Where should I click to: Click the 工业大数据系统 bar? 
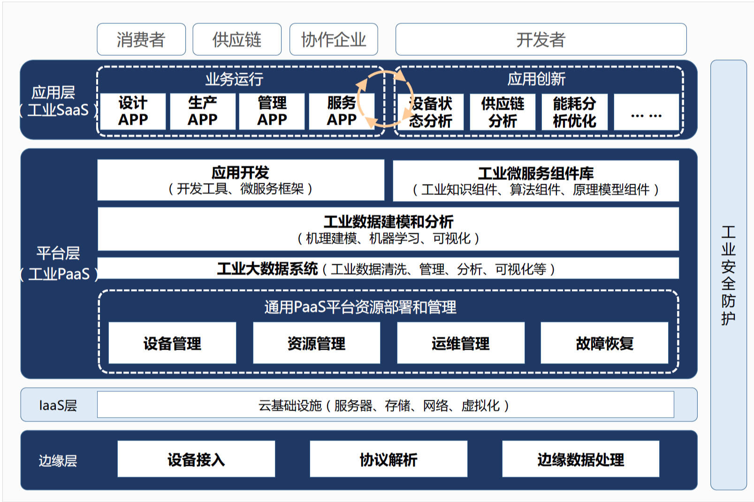pos(388,268)
